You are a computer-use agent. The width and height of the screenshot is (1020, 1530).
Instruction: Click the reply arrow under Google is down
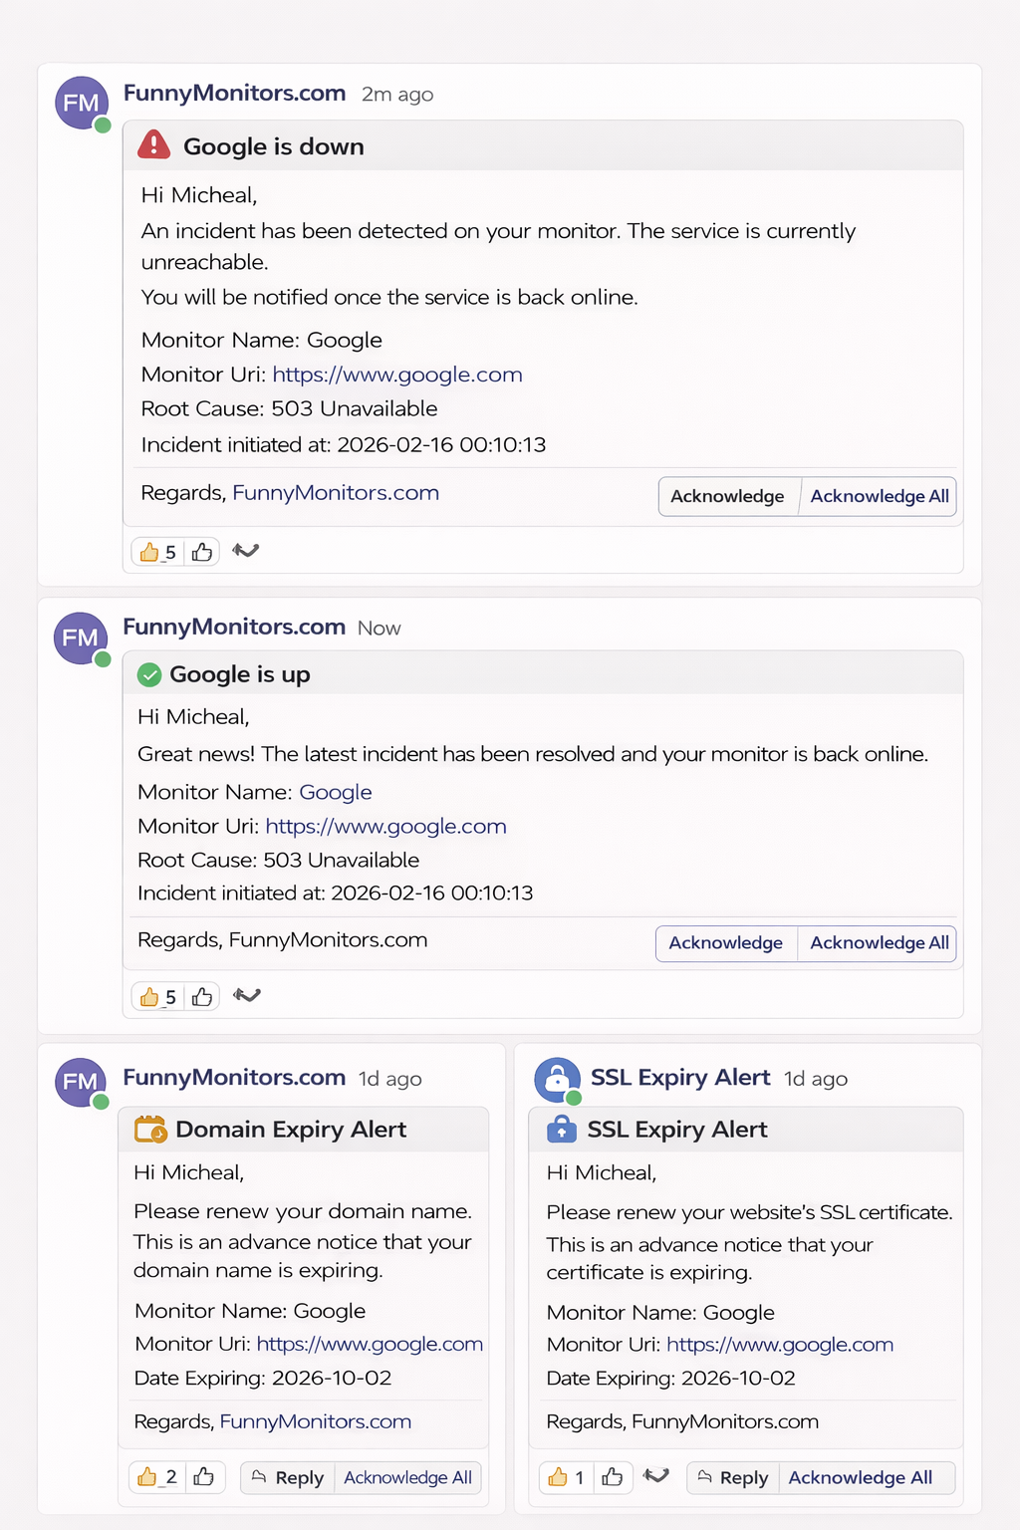[x=246, y=550]
